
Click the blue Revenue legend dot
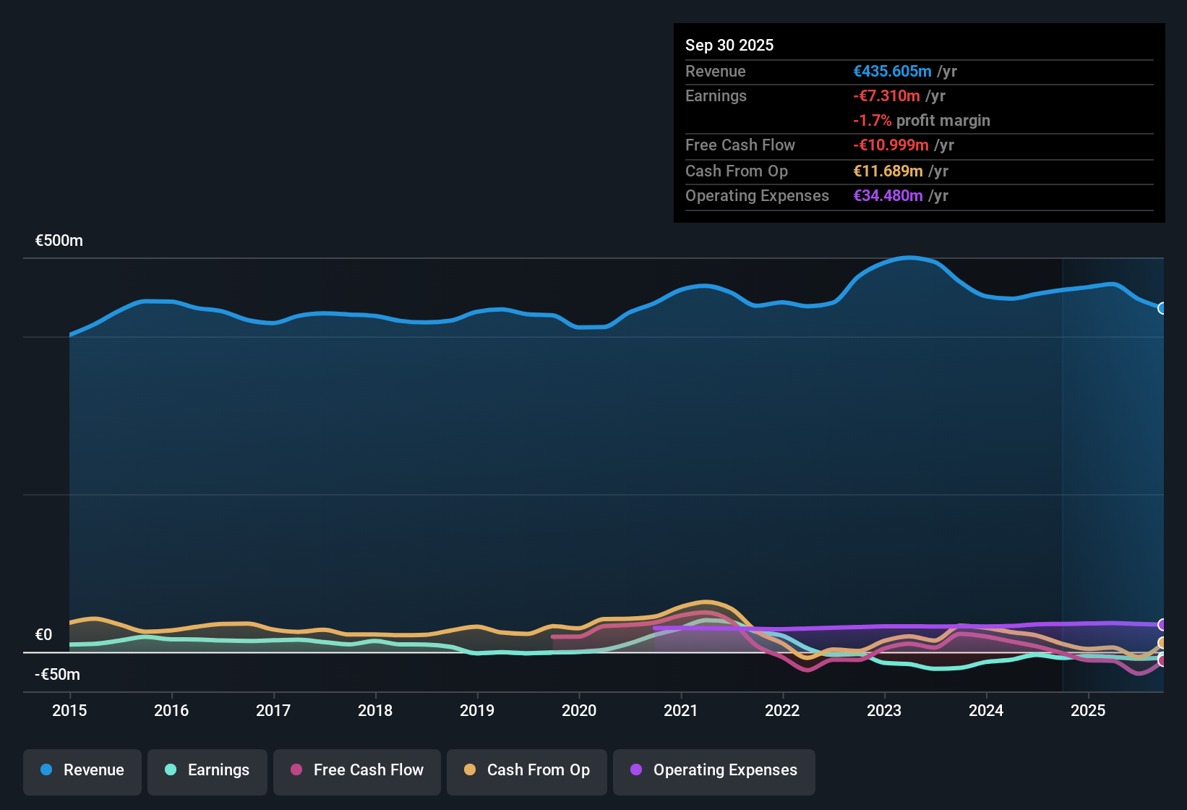pyautogui.click(x=46, y=769)
